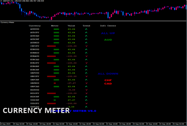Click the trend arrow in the GBPCAD row
Screen dimensions: 187x126
click(86, 86)
